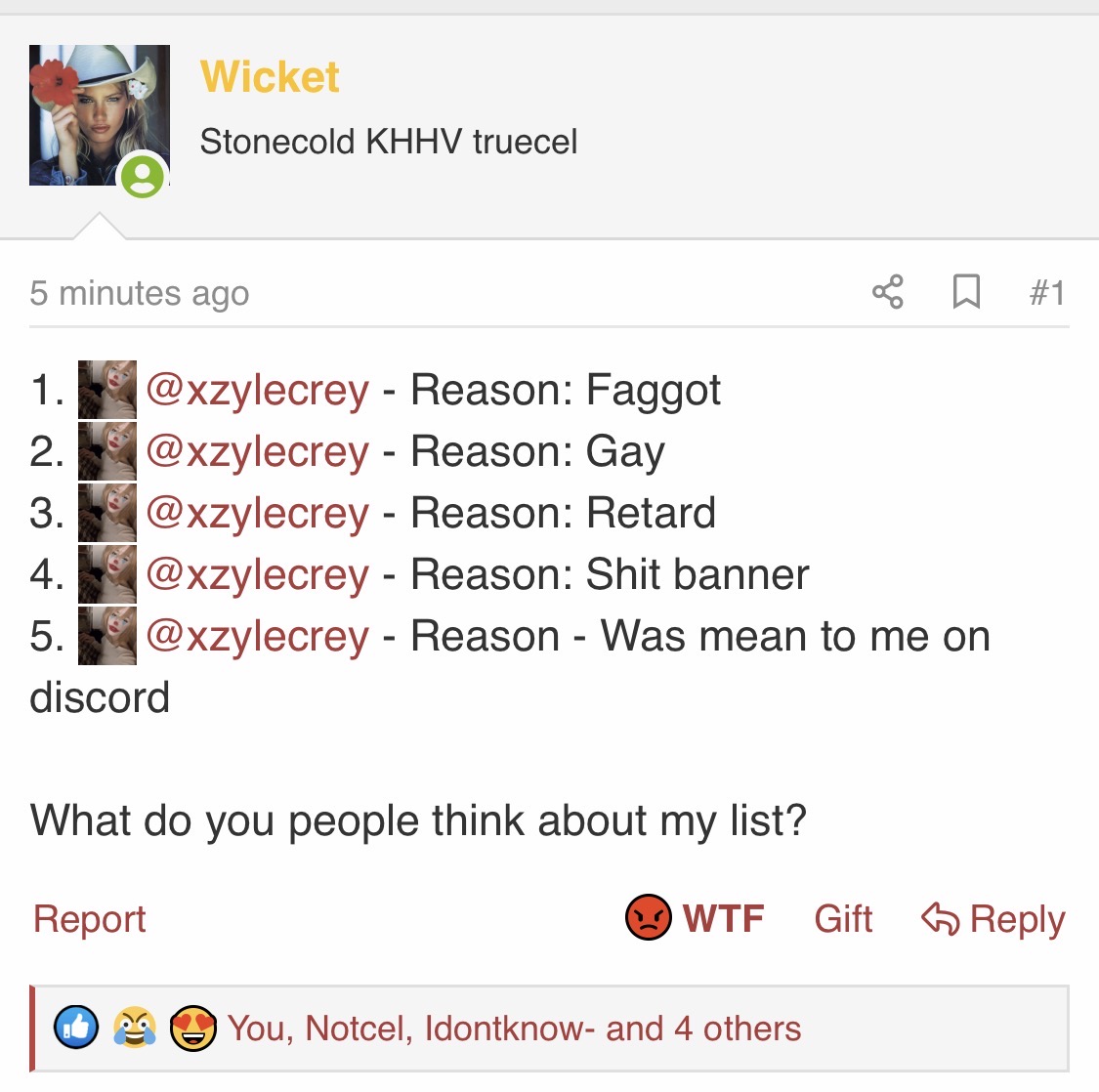This screenshot has width=1099, height=1092.
Task: Click the heart-eyes reaction emoji
Action: [192, 1028]
